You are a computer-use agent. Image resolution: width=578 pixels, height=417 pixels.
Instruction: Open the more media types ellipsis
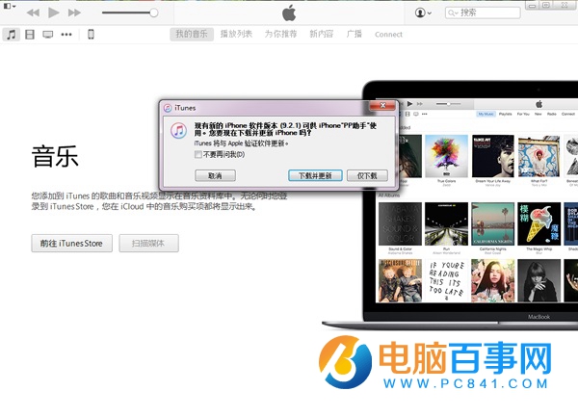66,35
